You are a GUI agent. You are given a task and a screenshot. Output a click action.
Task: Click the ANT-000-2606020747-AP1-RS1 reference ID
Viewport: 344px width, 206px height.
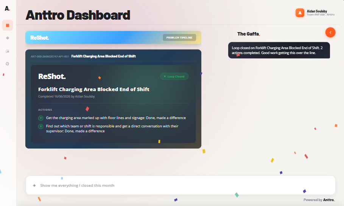[50, 57]
